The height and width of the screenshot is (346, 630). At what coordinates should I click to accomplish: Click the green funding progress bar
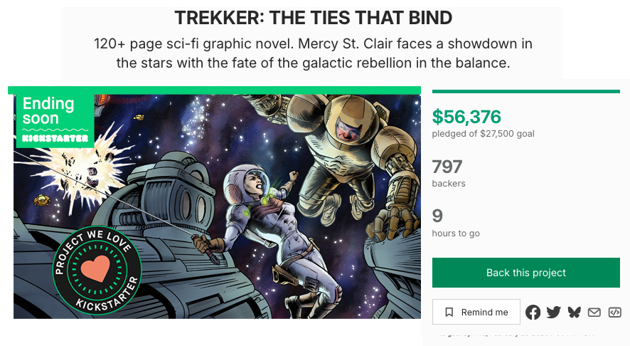coord(526,91)
